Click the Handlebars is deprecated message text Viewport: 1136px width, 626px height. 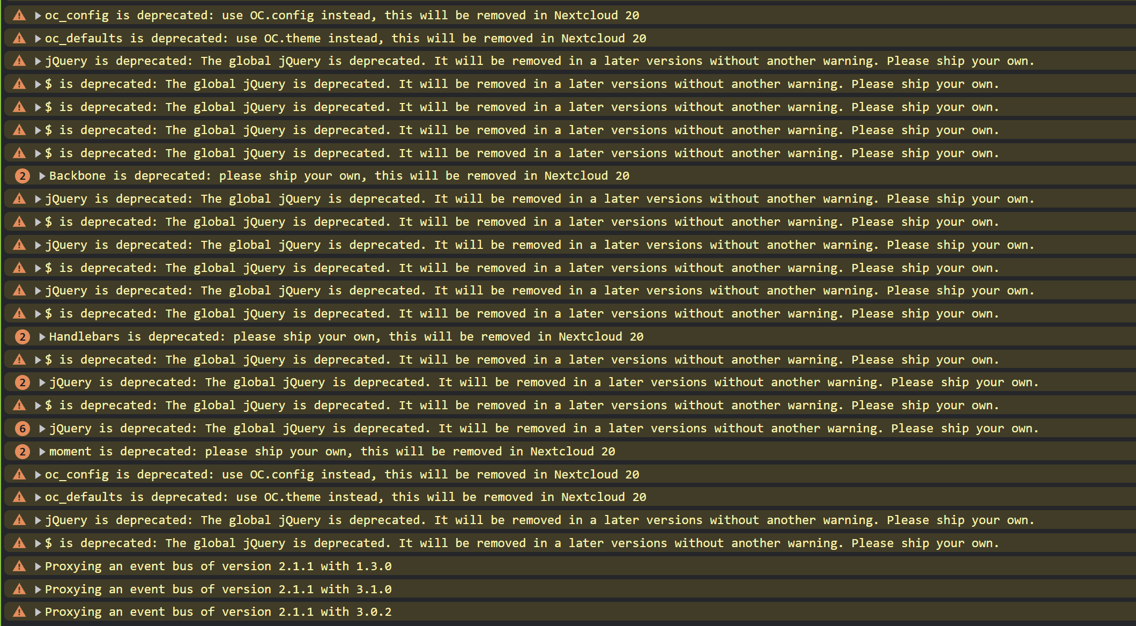(346, 337)
